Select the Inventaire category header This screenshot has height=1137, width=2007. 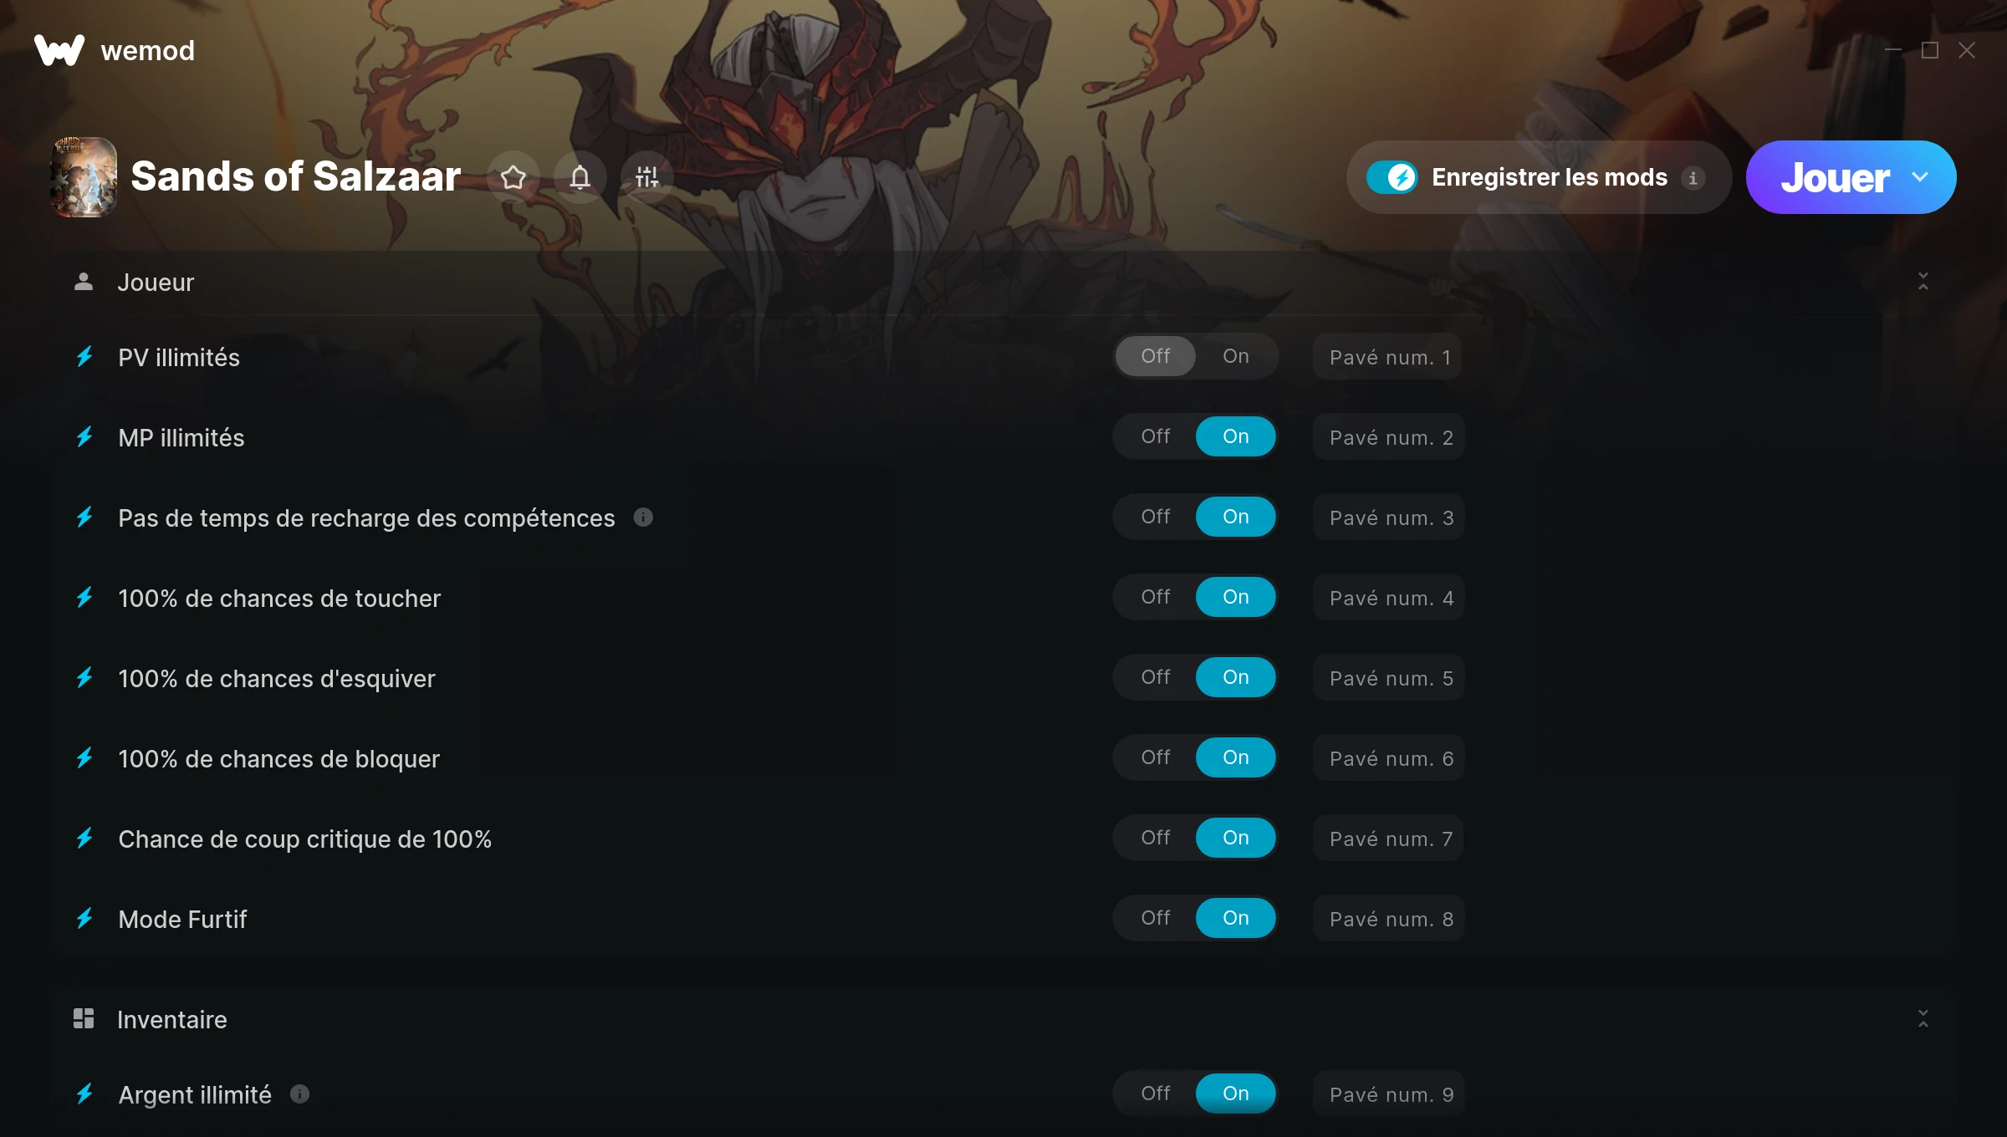(172, 1020)
